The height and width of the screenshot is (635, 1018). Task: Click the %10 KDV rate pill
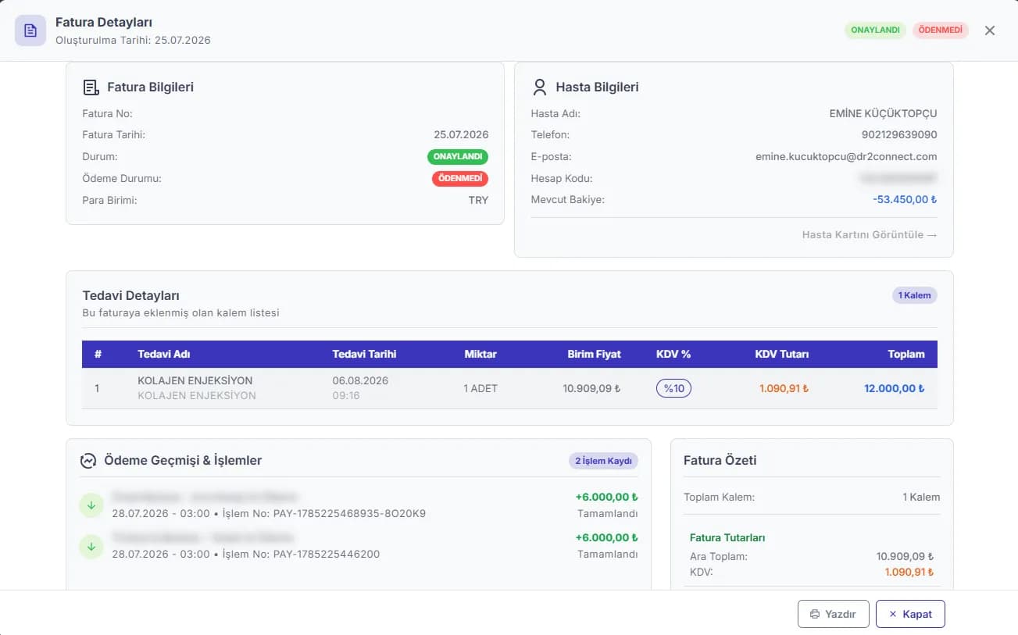point(673,388)
